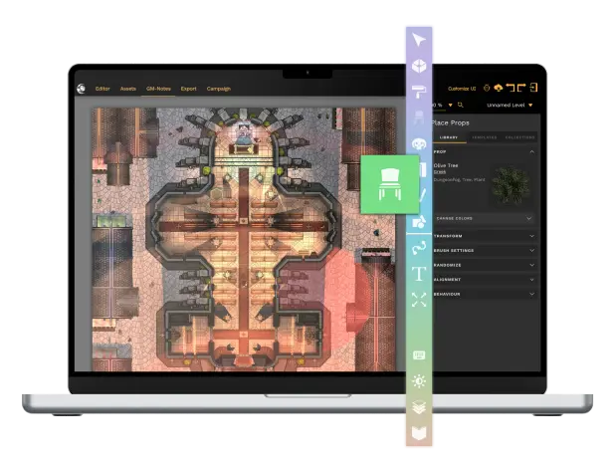
Task: Open the book icon at toolbar bottom
Action: coord(419,433)
